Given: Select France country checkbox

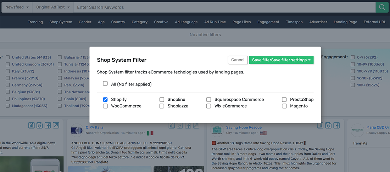Looking at the screenshot, I should click(8, 78).
